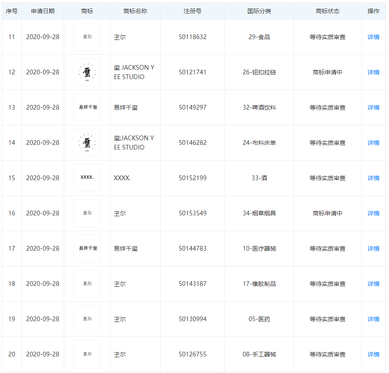Click the 申请日期 column header
This screenshot has width=389, height=373.
[42, 11]
